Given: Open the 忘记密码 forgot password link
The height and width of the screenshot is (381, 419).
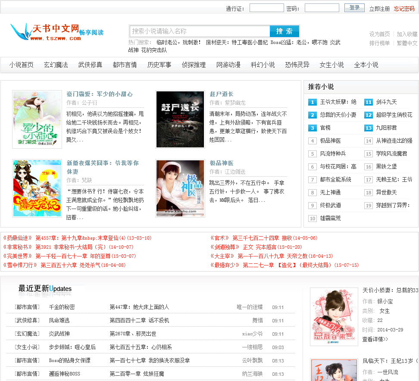Looking at the screenshot, I should point(404,9).
